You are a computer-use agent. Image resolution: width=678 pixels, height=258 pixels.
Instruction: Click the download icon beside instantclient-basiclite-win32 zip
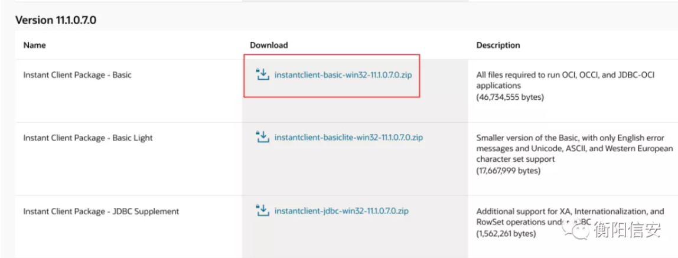(x=262, y=138)
